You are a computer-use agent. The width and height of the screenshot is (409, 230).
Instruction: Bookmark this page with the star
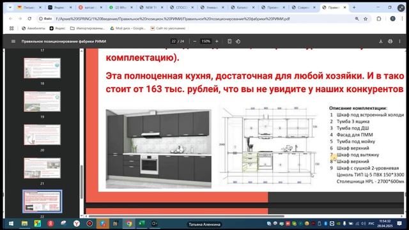(x=366, y=19)
